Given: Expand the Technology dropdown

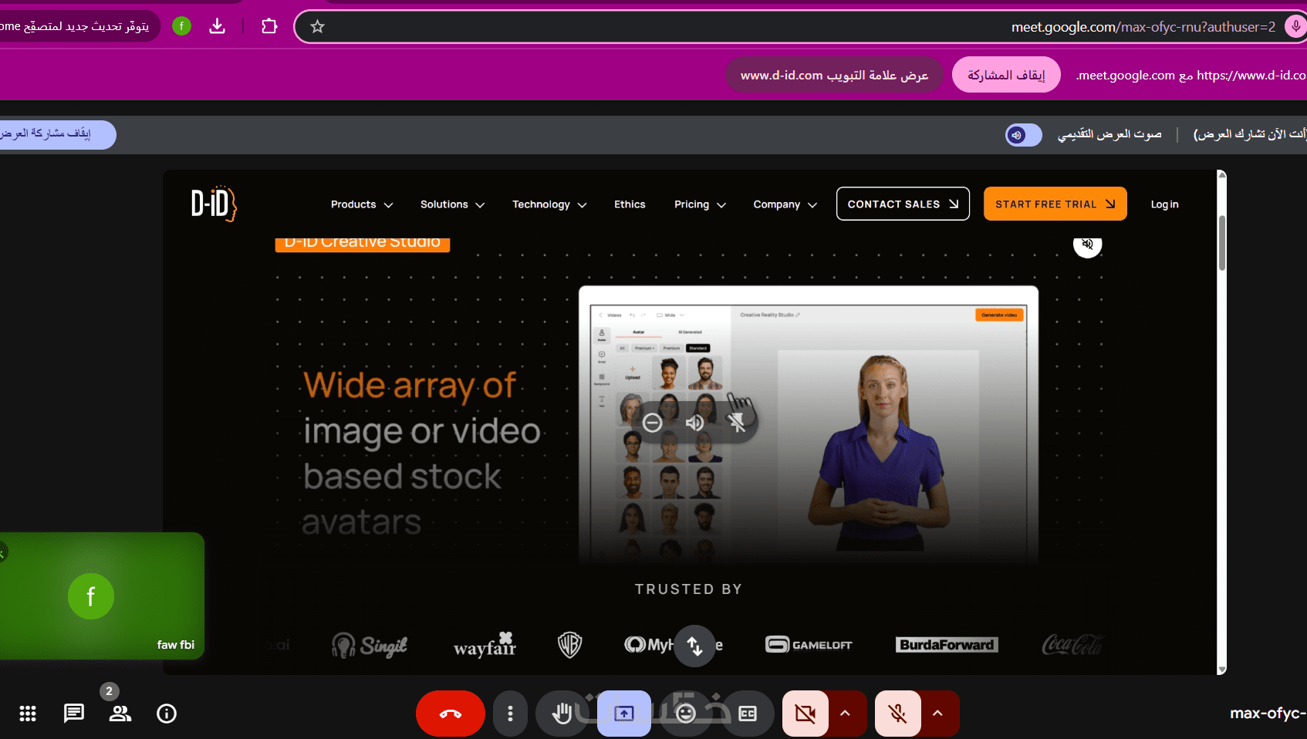Looking at the screenshot, I should coord(549,204).
